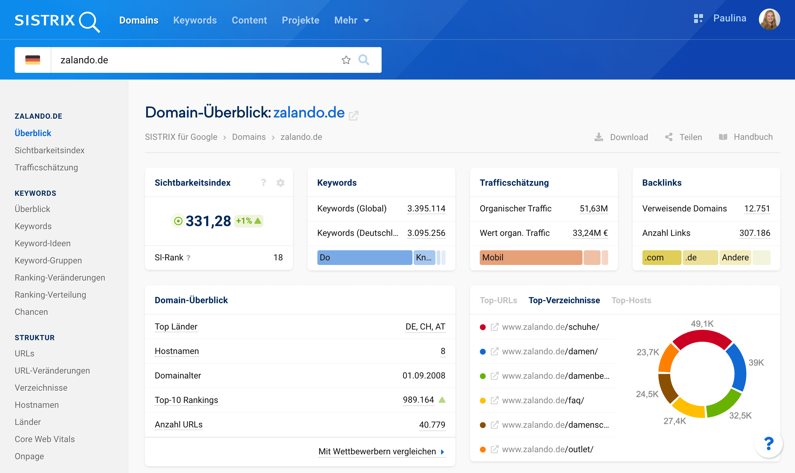Click the SI-Rank help icon
Image resolution: width=795 pixels, height=473 pixels.
[189, 258]
